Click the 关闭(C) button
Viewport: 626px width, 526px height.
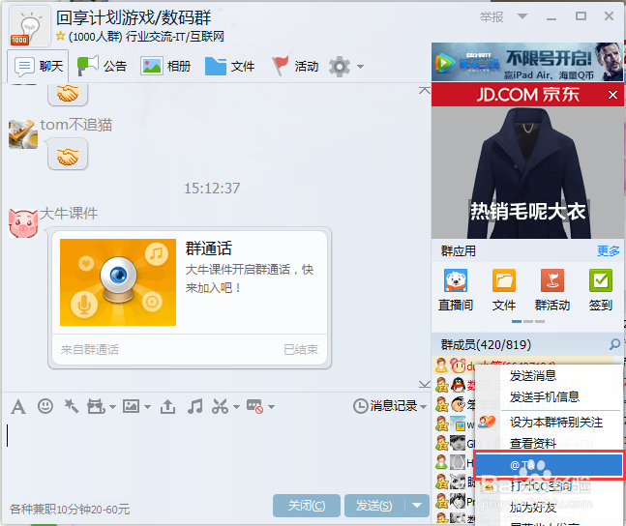(x=307, y=506)
